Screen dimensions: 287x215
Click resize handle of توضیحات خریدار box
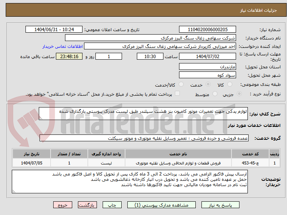(x=14, y=191)
